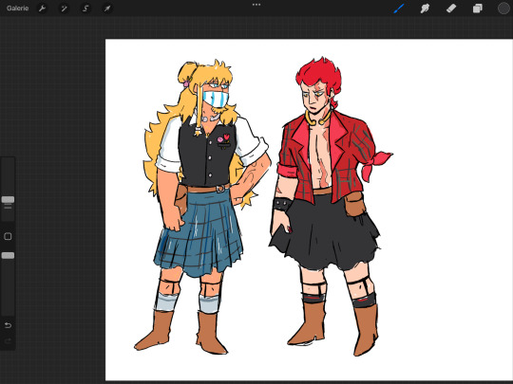The width and height of the screenshot is (513, 384).
Task: Open the Adjustments magic wand menu
Action: pos(64,9)
